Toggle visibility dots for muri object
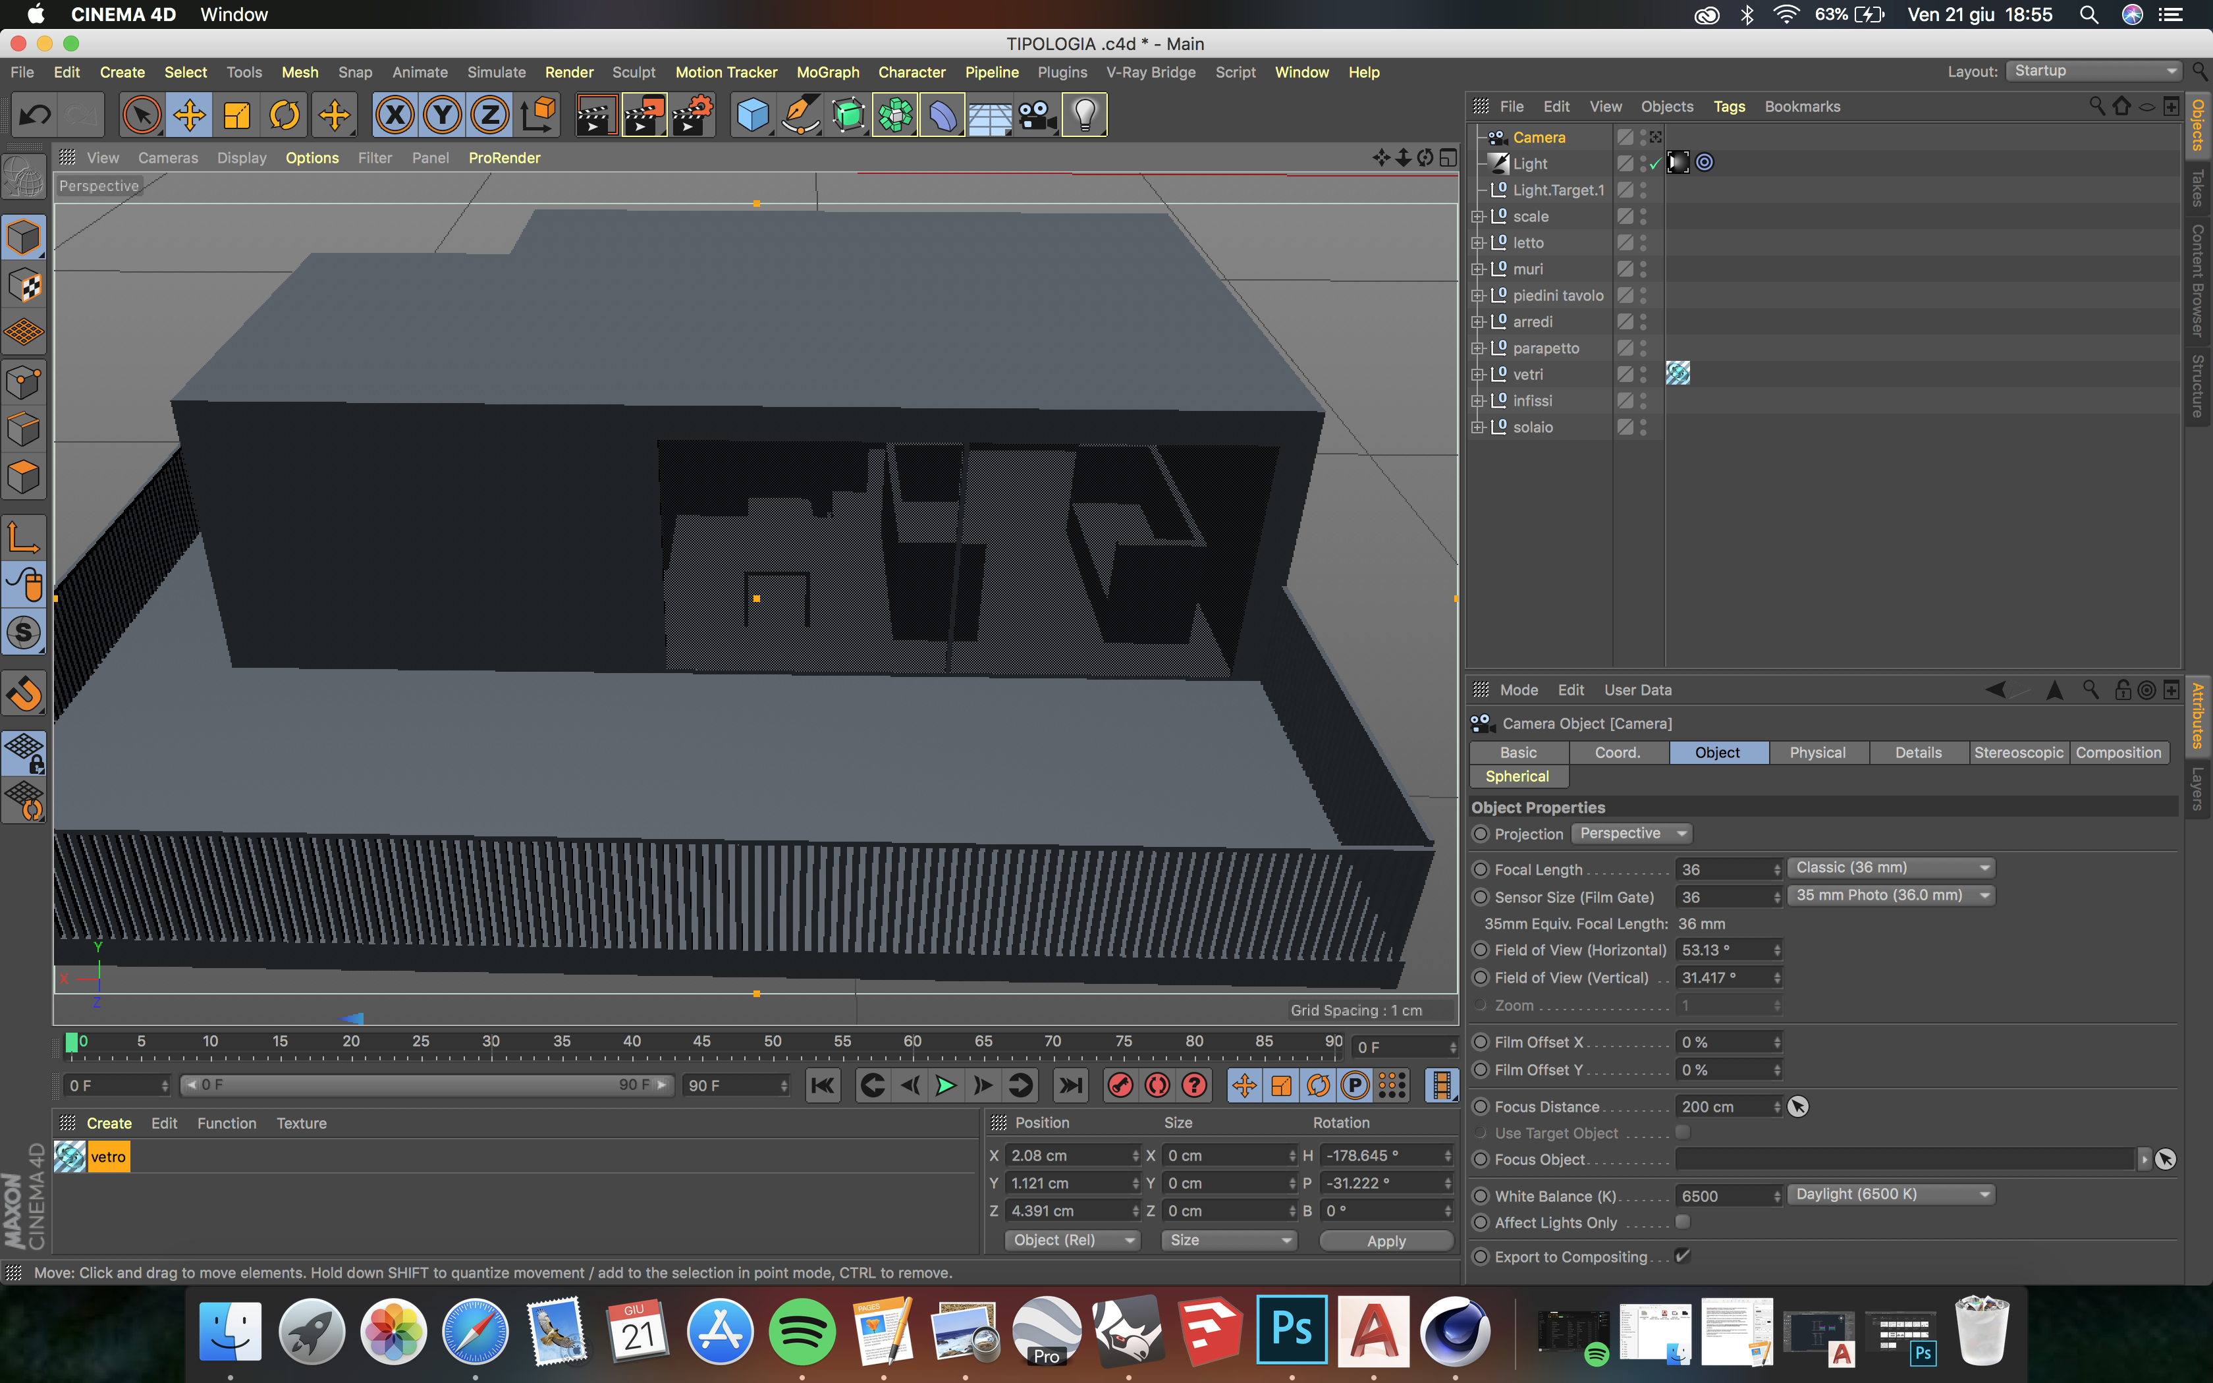This screenshot has width=2213, height=1383. pos(1643,269)
